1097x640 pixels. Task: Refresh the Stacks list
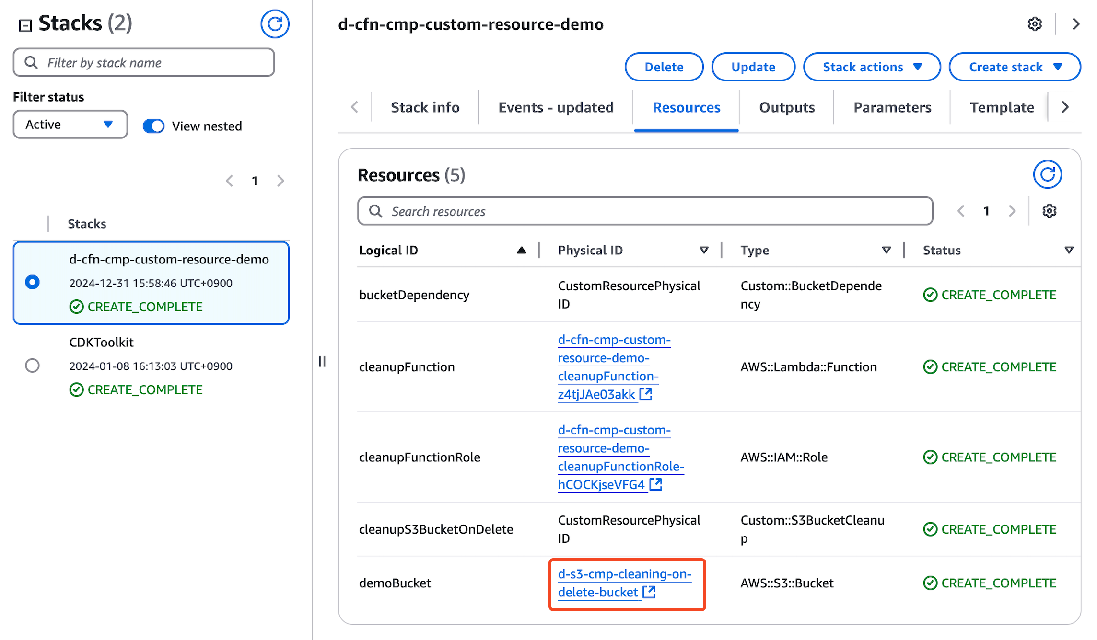(275, 23)
